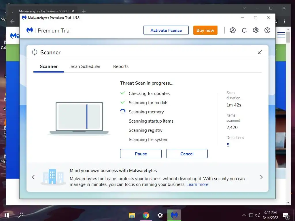
Task: Show hidden system tray icons
Action: pyautogui.click(x=244, y=215)
